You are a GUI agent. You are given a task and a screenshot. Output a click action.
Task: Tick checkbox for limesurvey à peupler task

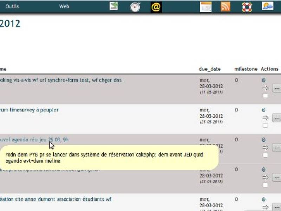click(x=265, y=126)
